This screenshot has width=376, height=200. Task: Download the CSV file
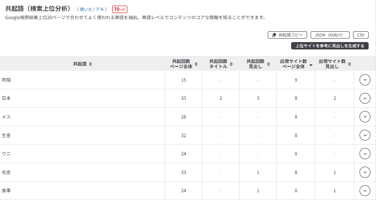tap(361, 35)
